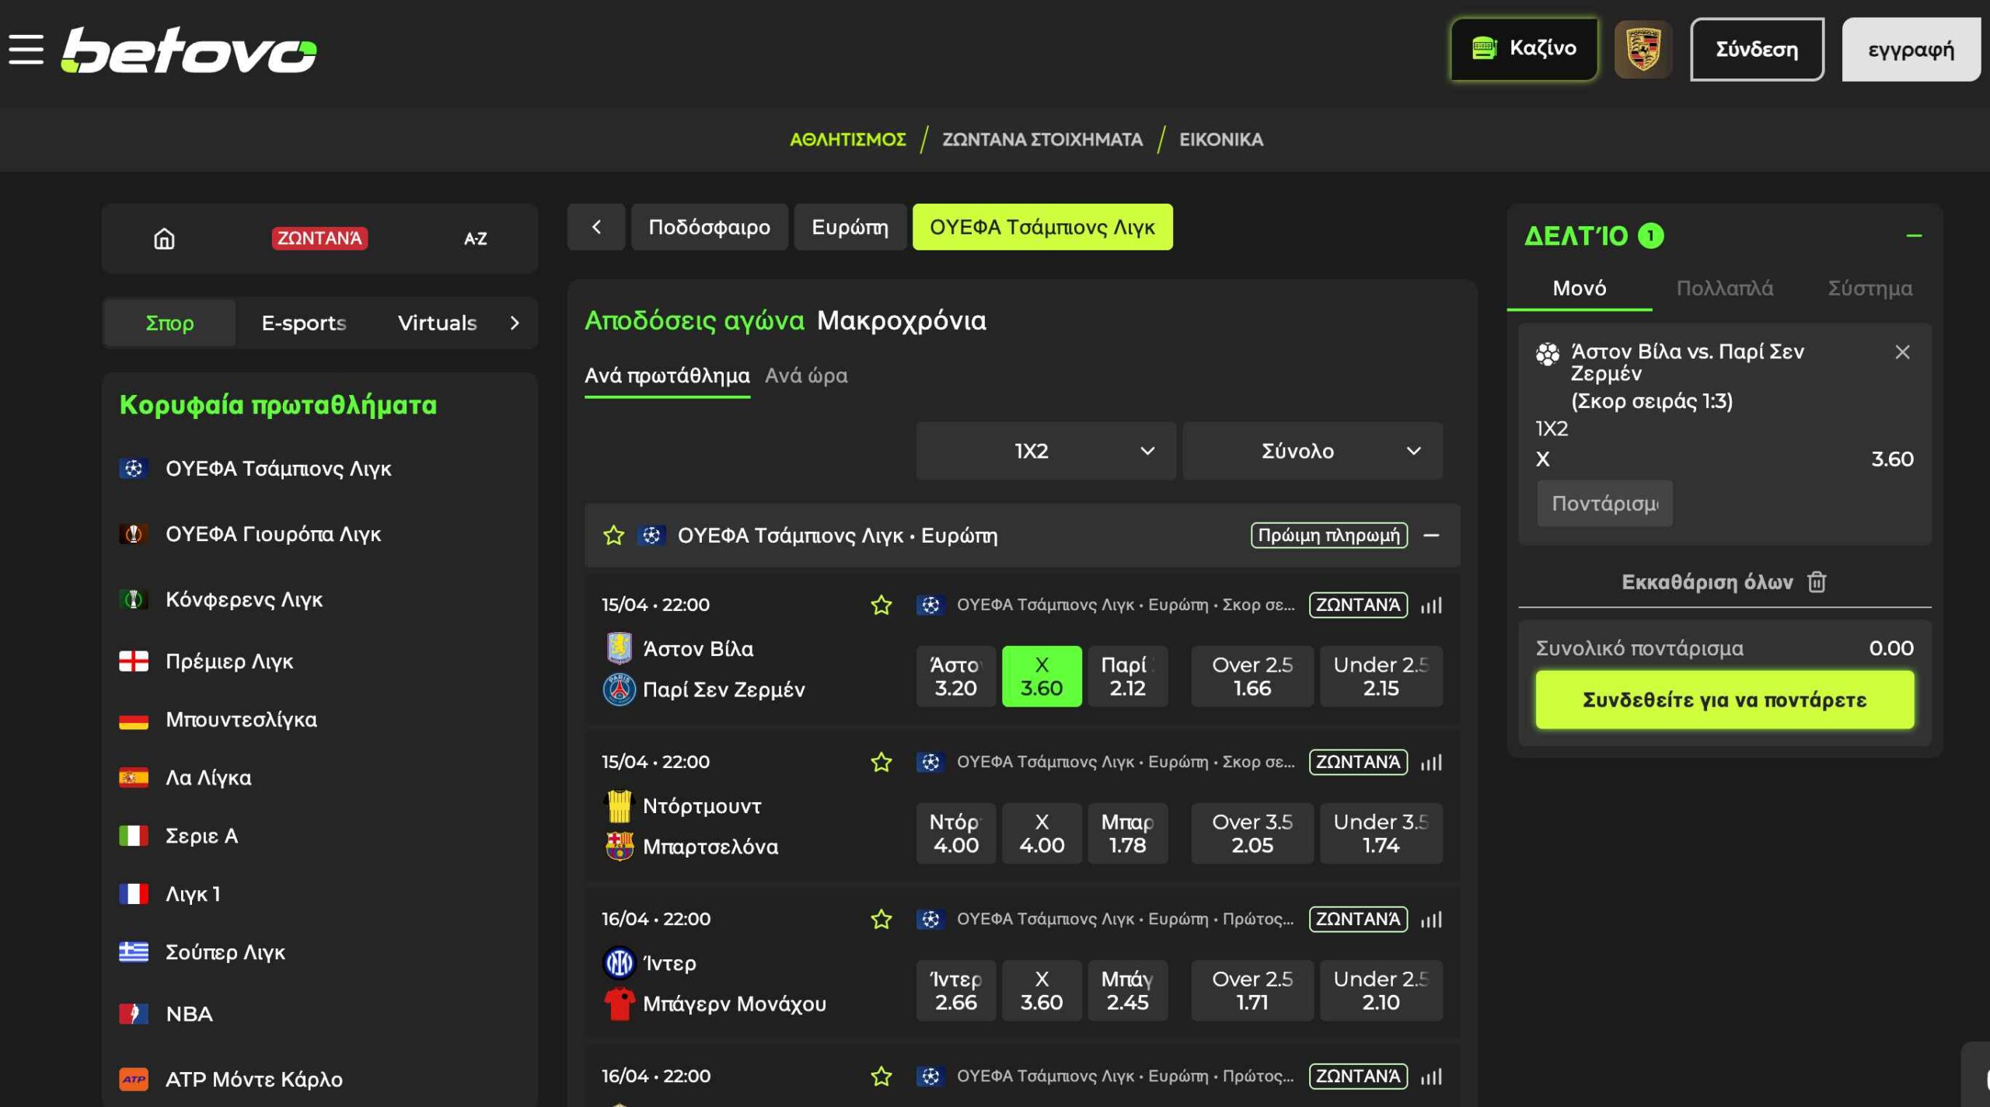
Task: Open the 1X2 market dropdown
Action: click(1045, 451)
